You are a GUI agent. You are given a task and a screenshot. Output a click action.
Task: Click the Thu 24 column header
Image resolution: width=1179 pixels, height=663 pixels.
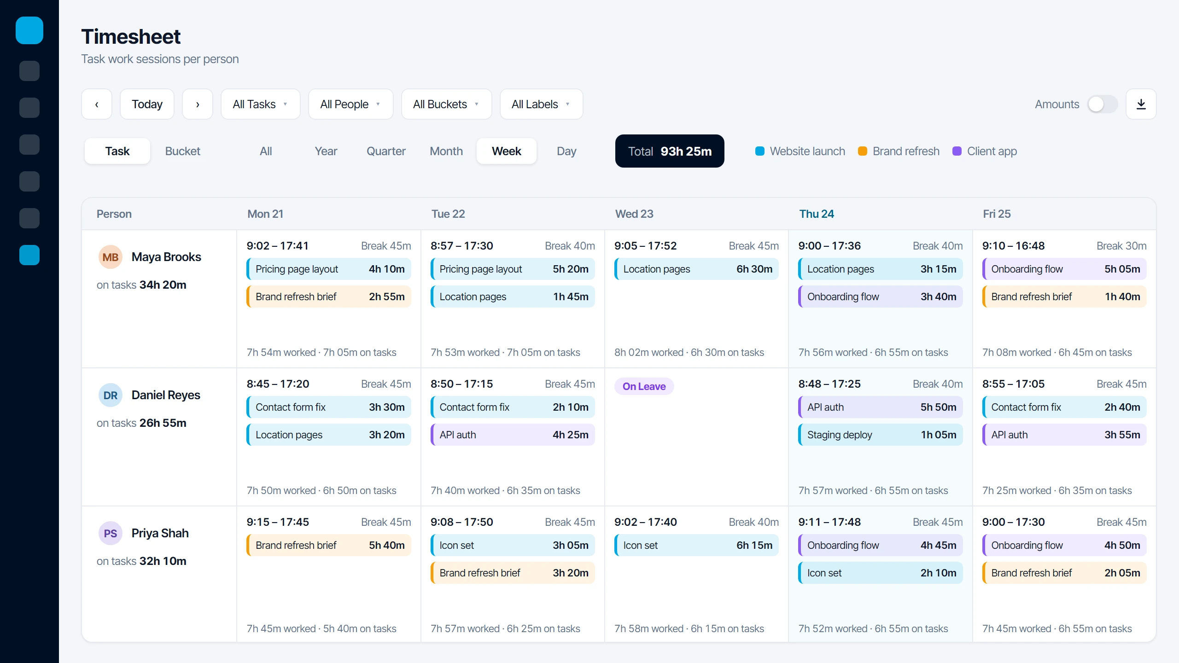[x=817, y=214]
